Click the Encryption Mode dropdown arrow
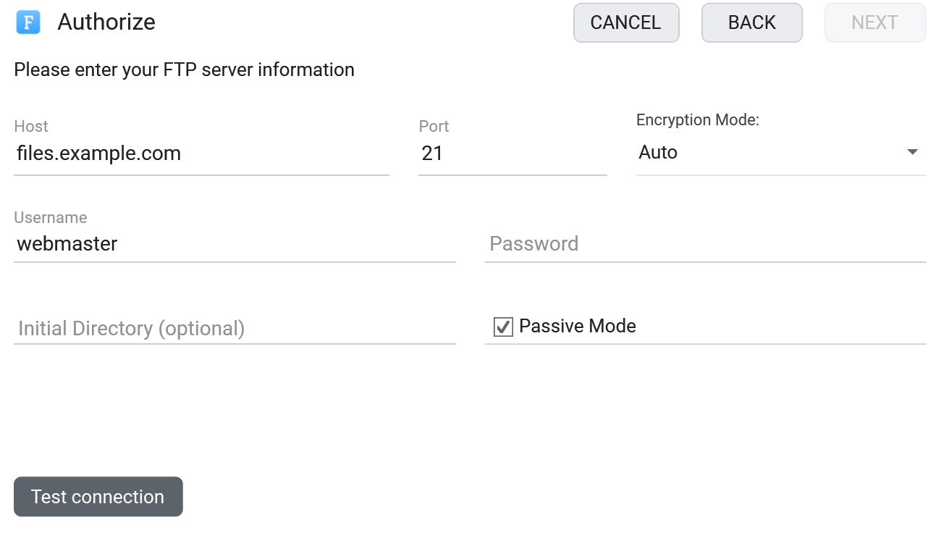The image size is (941, 546). tap(912, 152)
